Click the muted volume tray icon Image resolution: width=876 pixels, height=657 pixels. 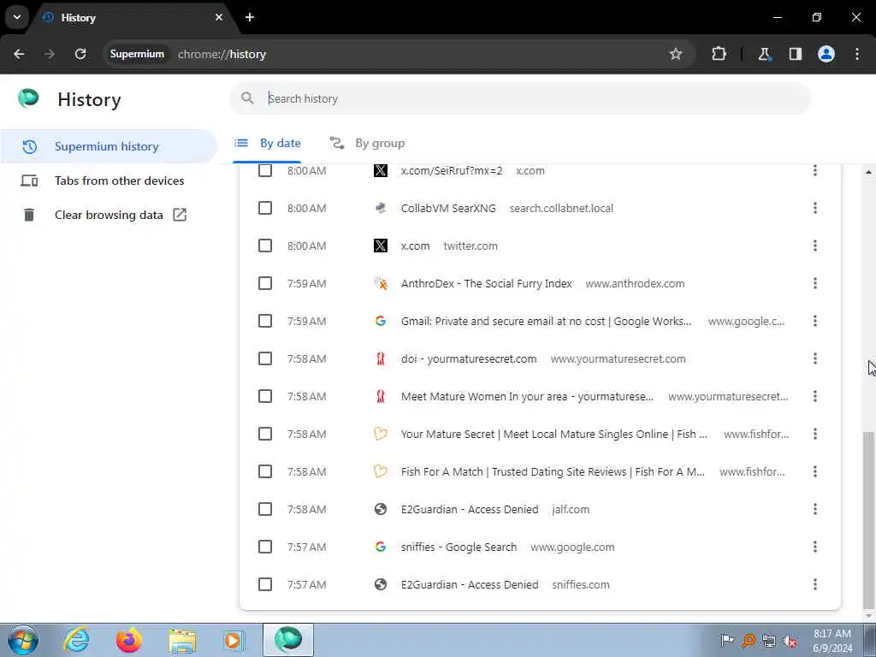coord(790,641)
